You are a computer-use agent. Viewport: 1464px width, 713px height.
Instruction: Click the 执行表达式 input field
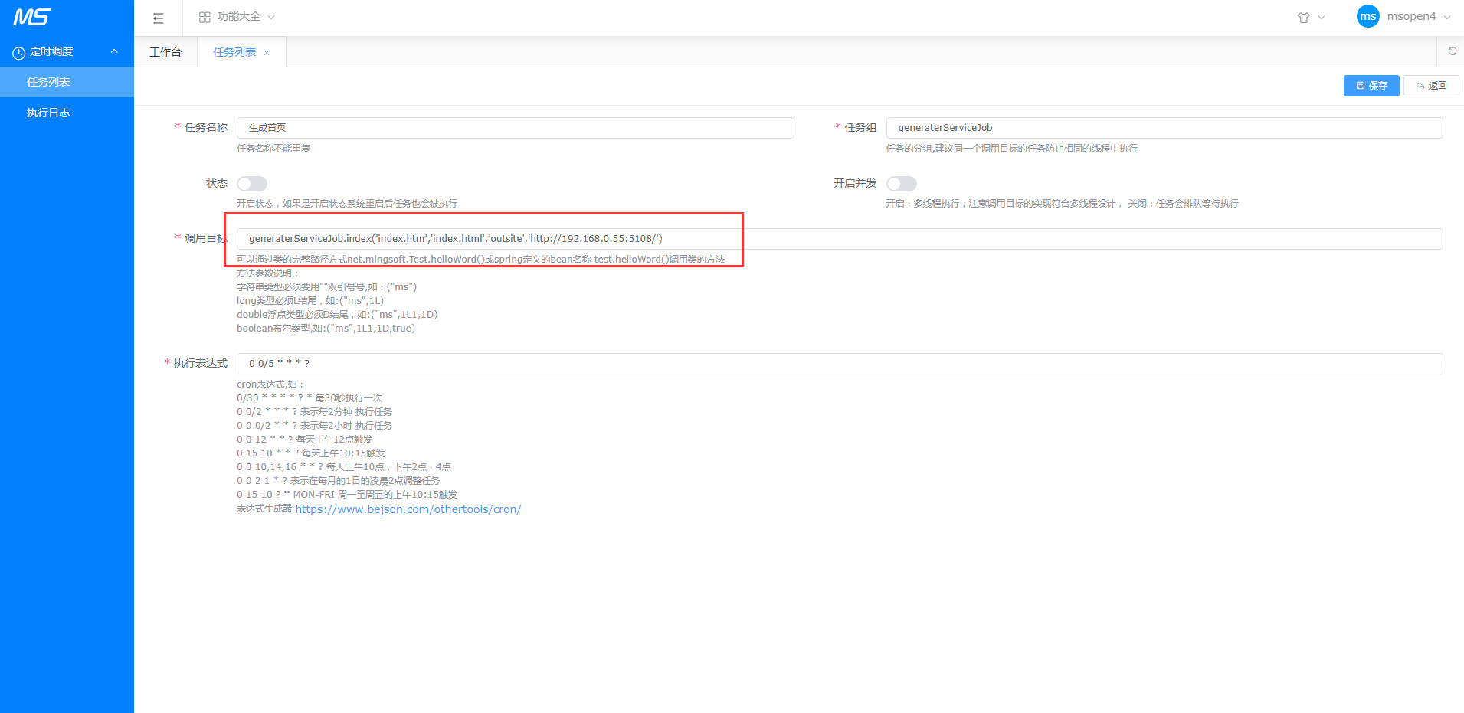(839, 364)
